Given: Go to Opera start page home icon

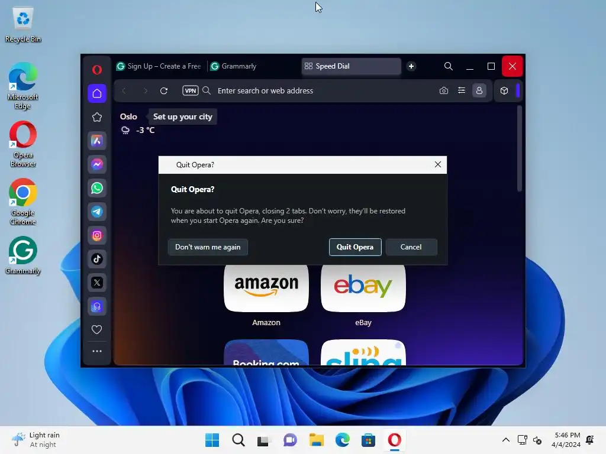Looking at the screenshot, I should pos(97,93).
